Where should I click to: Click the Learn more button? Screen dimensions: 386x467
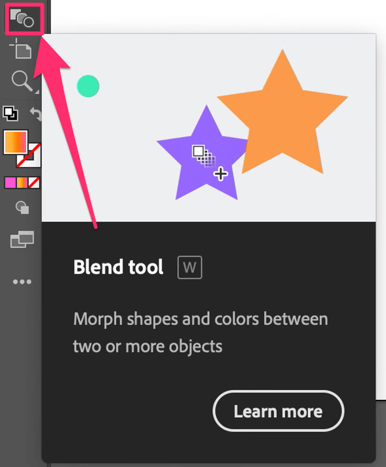pyautogui.click(x=278, y=411)
